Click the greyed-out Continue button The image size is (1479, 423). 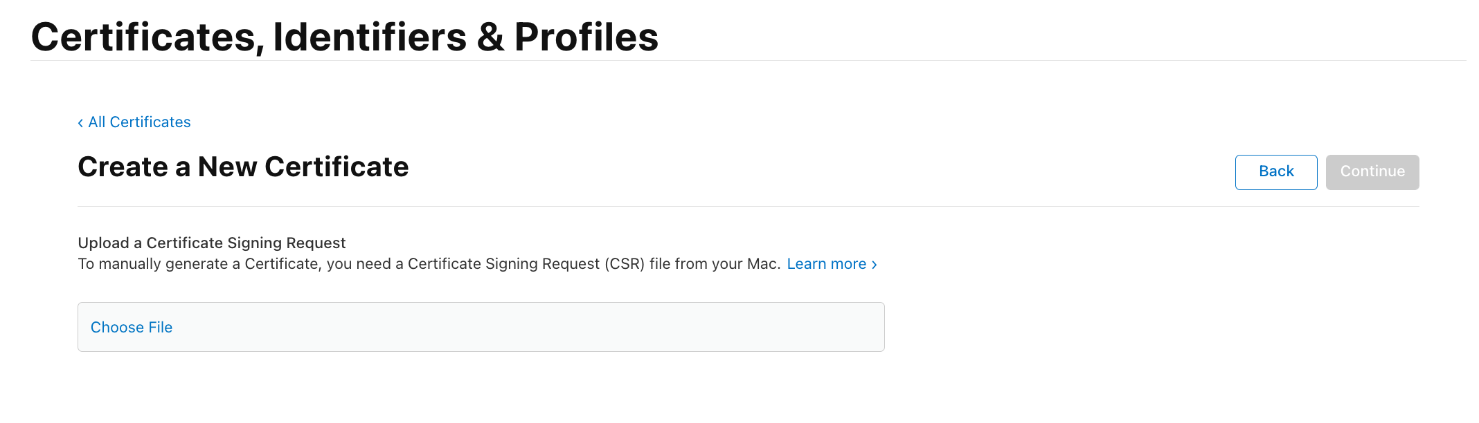point(1372,172)
